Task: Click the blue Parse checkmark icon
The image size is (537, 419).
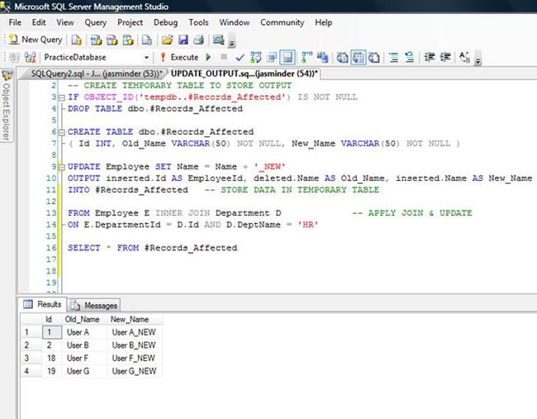Action: [x=240, y=58]
